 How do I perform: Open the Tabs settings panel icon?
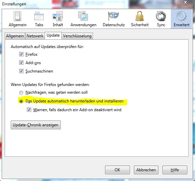click(x=39, y=16)
